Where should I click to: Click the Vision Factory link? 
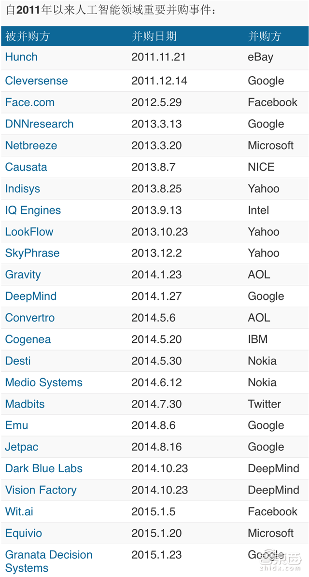(x=41, y=491)
